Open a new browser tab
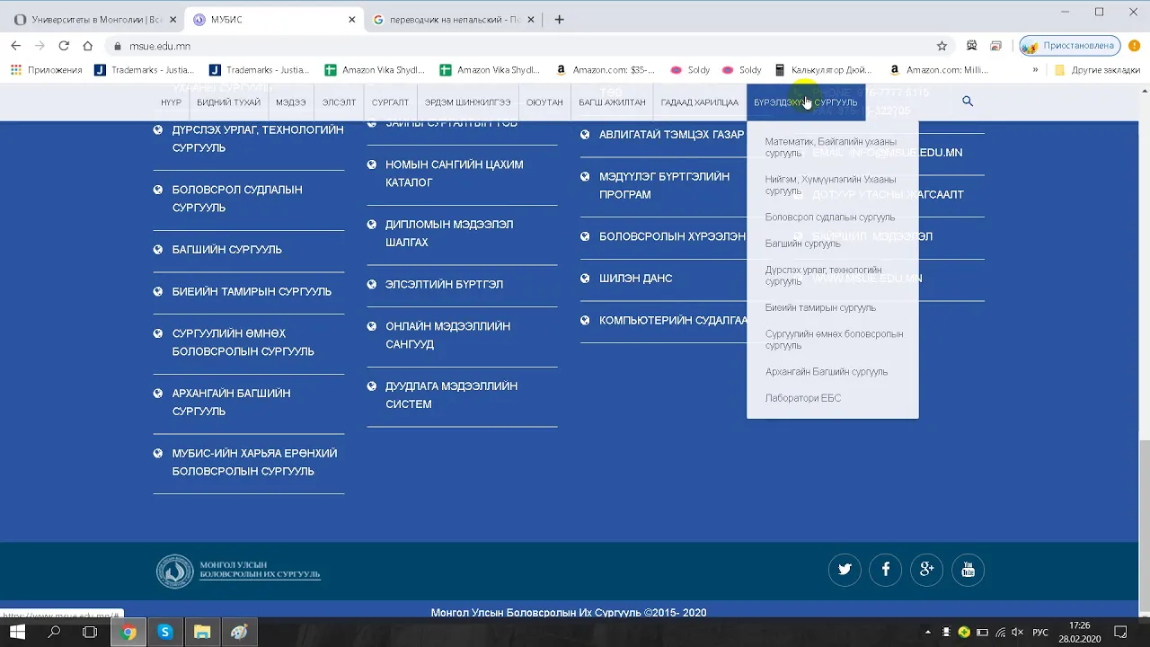The height and width of the screenshot is (647, 1150). point(560,19)
